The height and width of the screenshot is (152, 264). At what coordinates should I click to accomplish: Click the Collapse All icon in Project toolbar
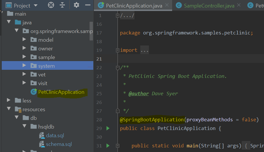(x=62, y=5)
